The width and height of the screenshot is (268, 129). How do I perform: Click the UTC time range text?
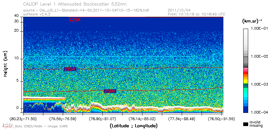197,14
